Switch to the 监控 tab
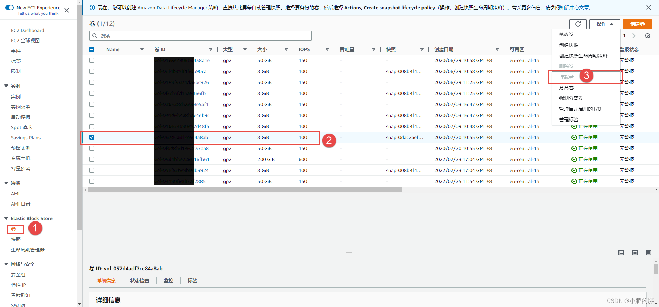Screen dimensions: 659x307 point(169,281)
